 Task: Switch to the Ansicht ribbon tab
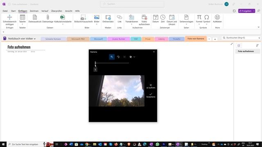tap(69, 11)
